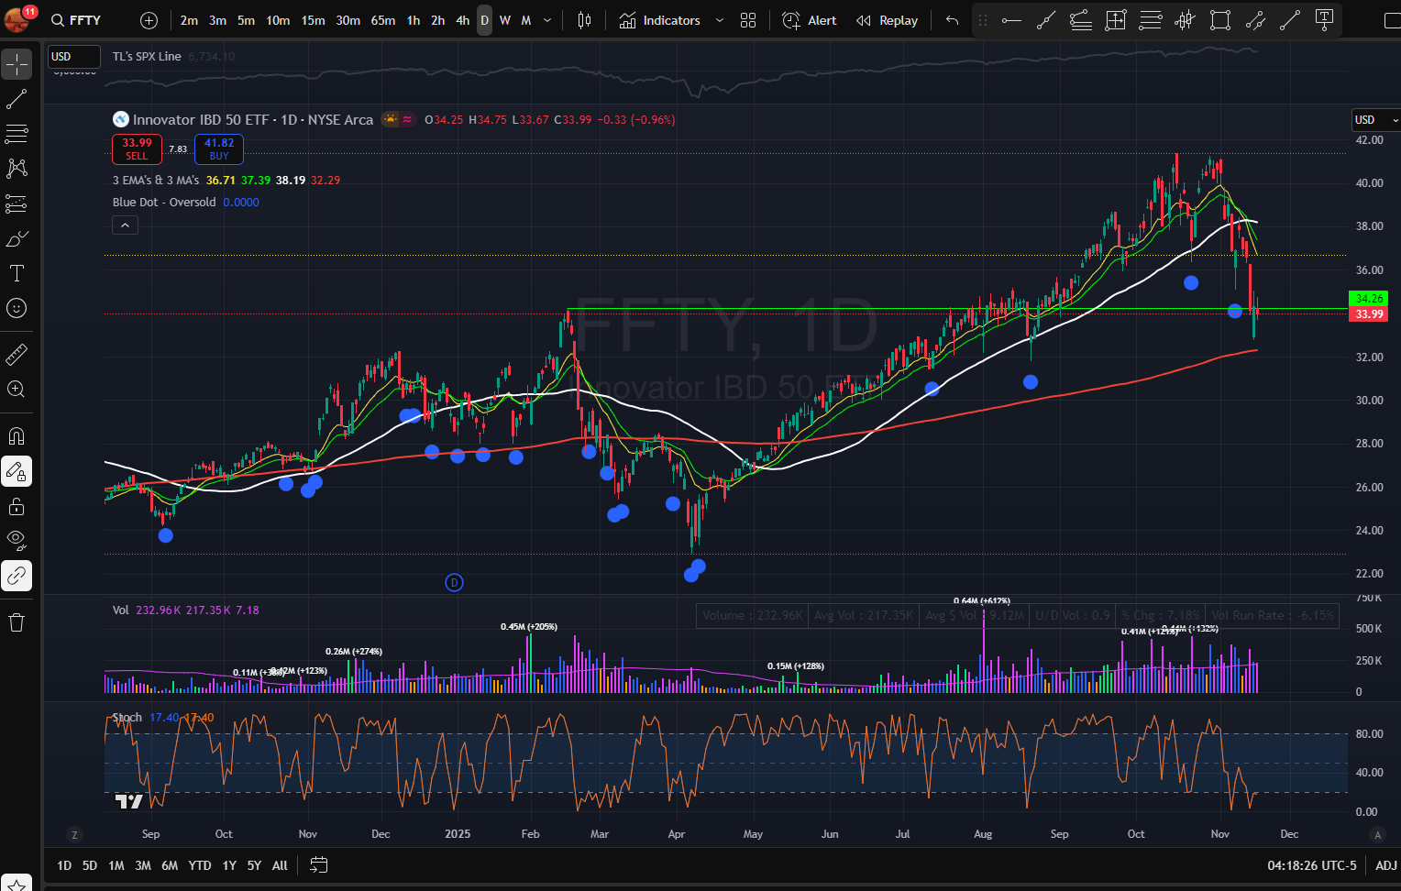This screenshot has width=1401, height=891.
Task: Toggle ADJ adjusted data button
Action: coord(1385,865)
